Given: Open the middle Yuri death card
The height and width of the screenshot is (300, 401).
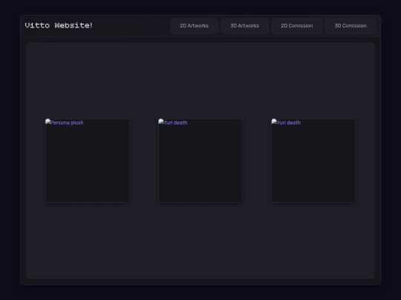Looking at the screenshot, I should point(200,161).
